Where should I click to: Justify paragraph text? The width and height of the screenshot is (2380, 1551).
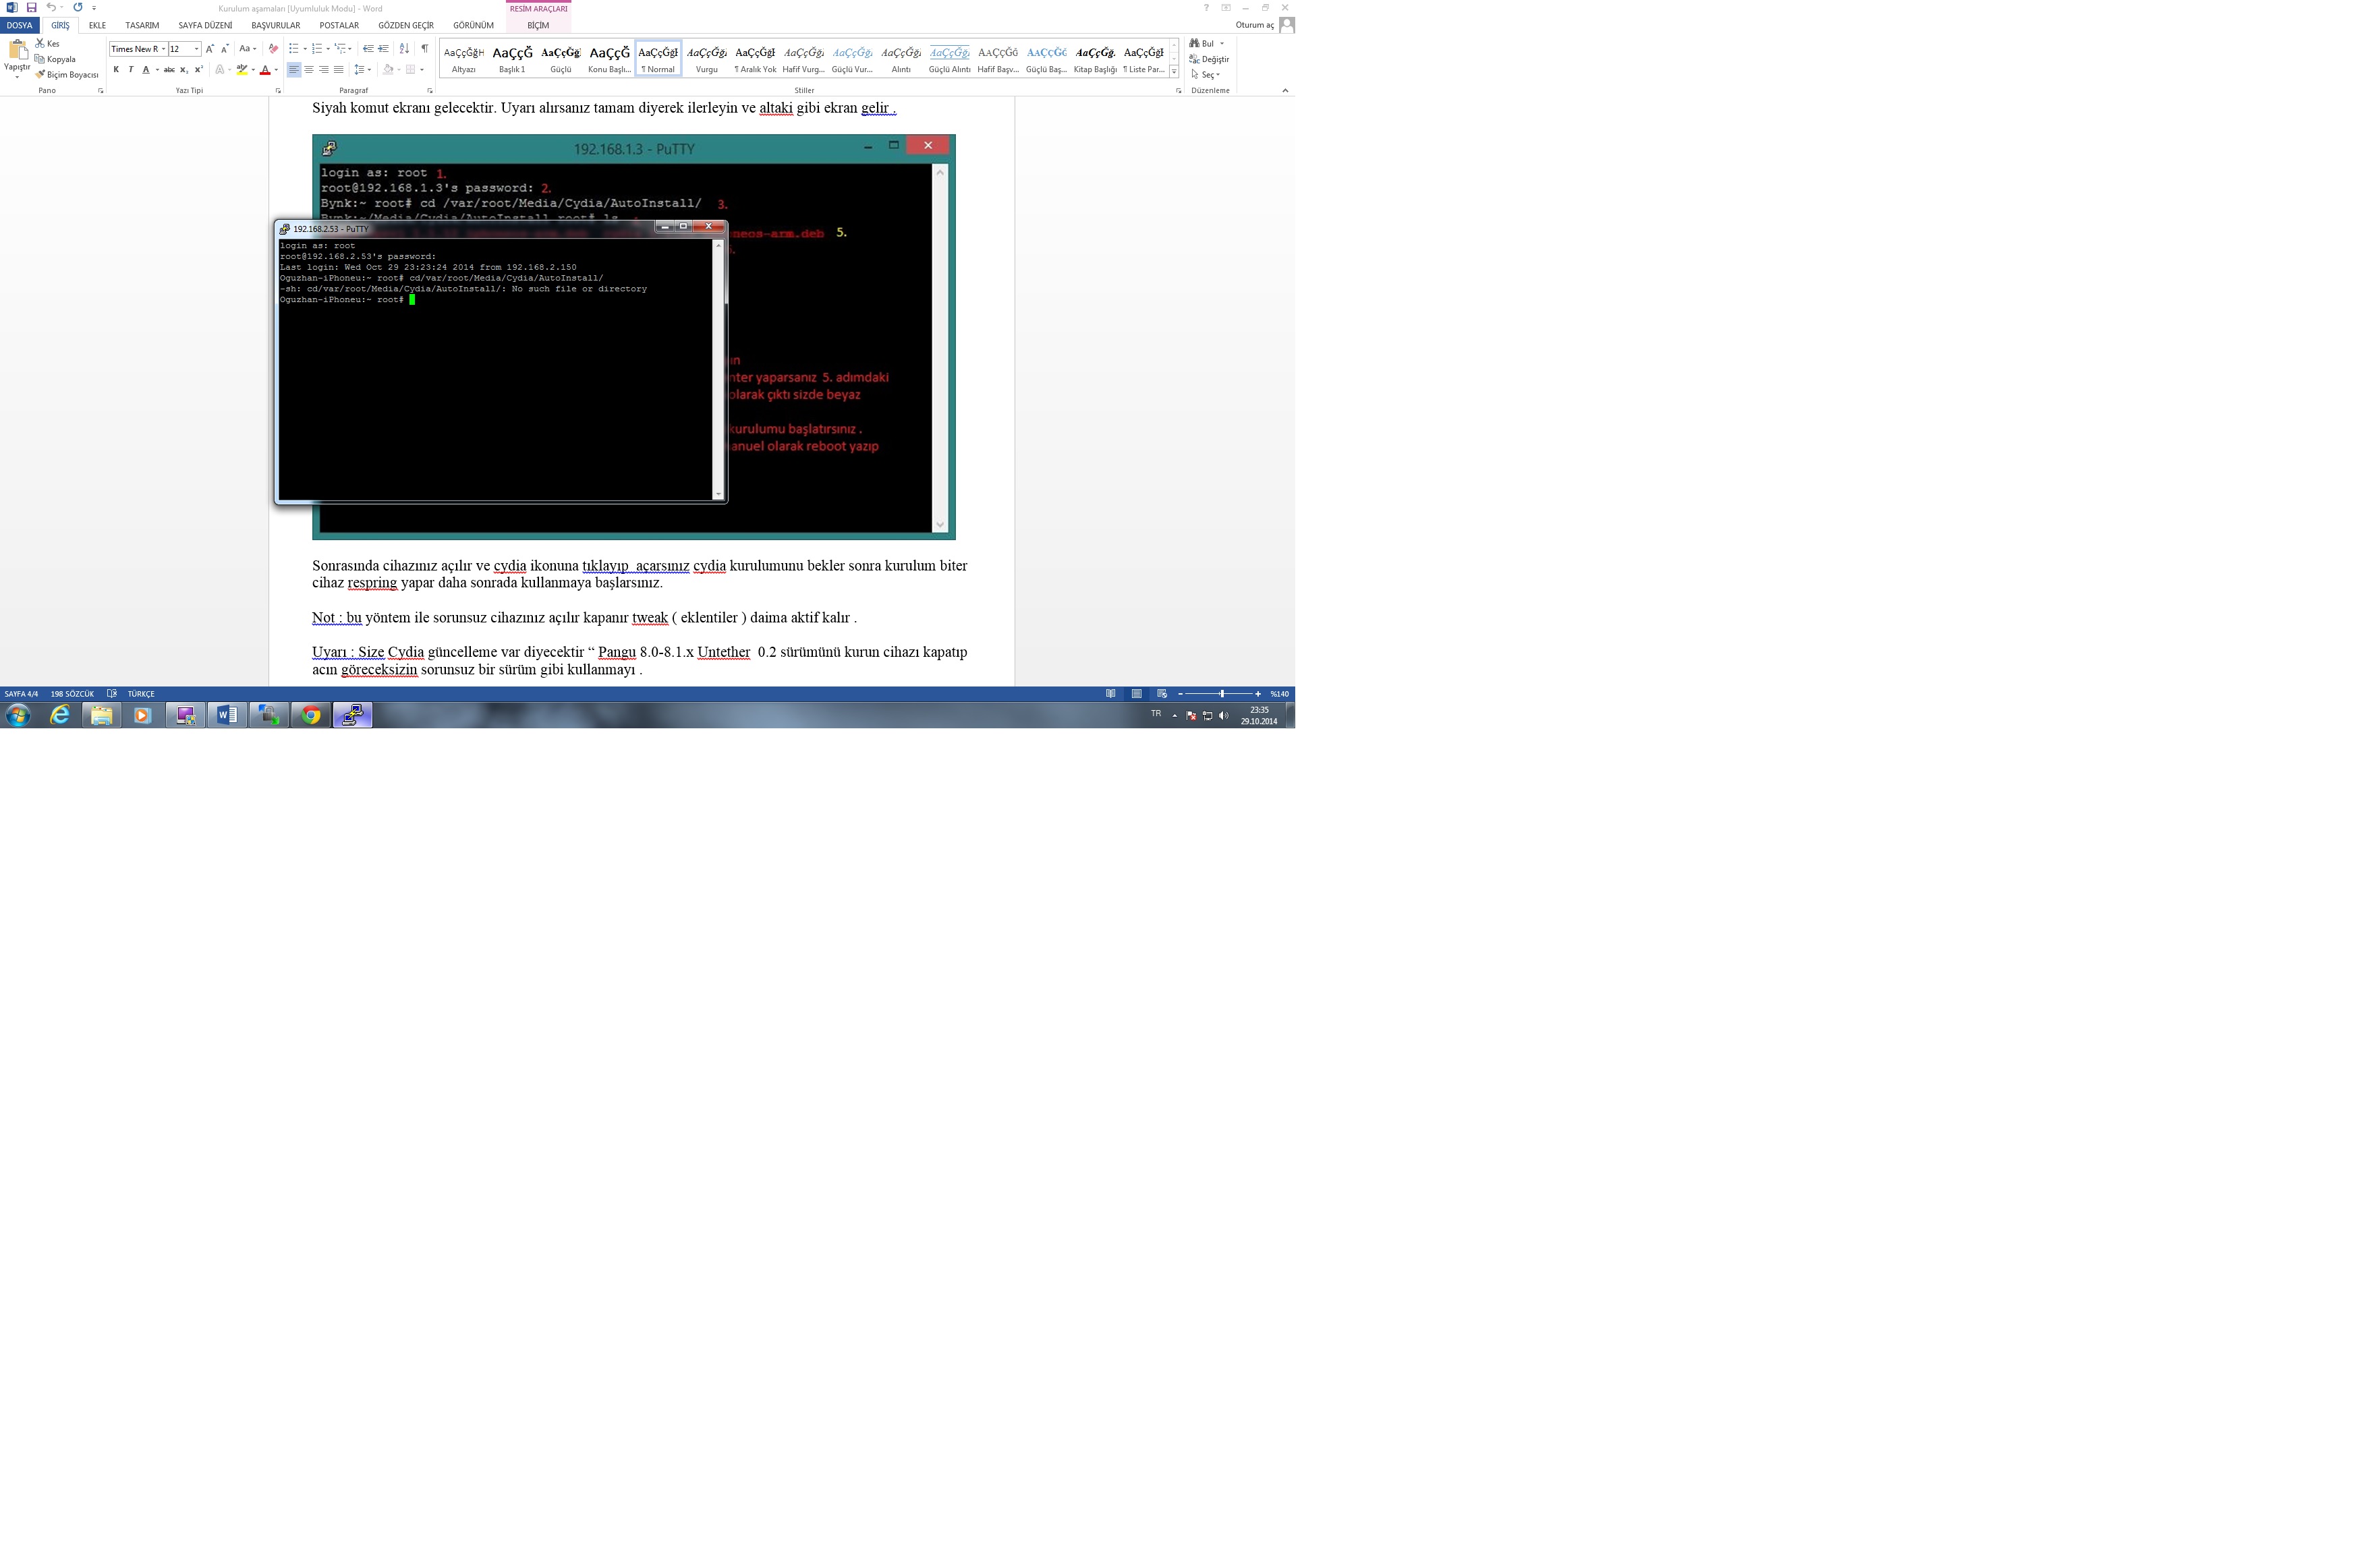point(338,70)
